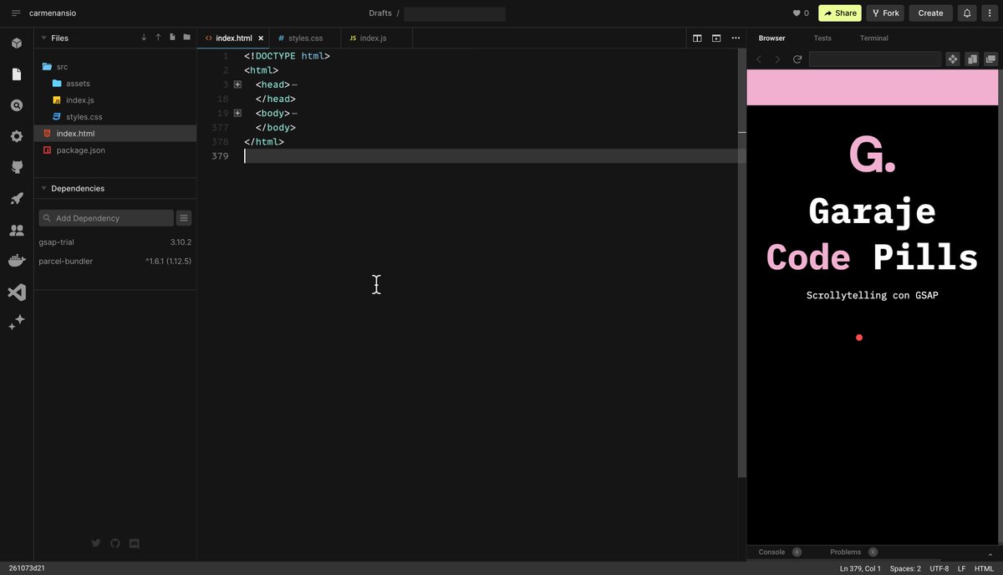Click the Drafts breadcrumb link

click(x=380, y=13)
